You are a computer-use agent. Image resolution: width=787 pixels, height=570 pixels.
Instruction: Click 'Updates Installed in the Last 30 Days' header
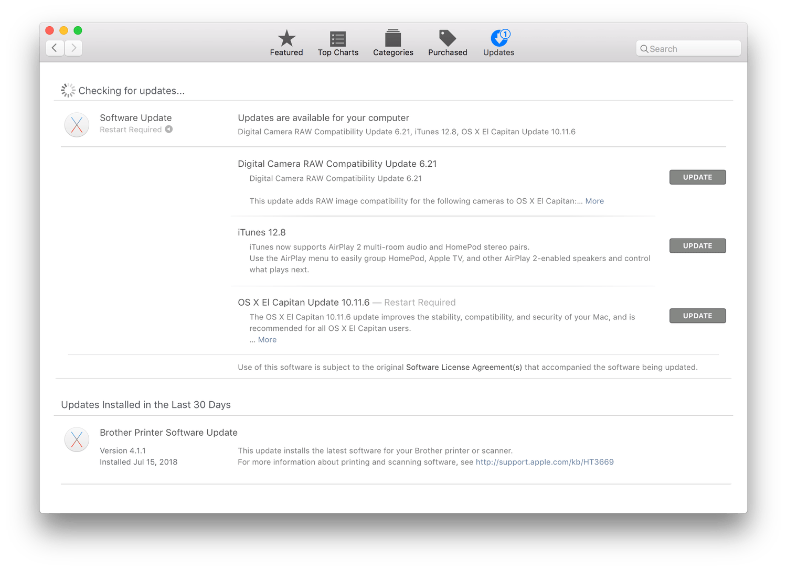tap(146, 405)
